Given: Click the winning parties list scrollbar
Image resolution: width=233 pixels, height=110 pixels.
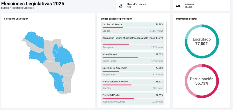Looking at the screenshot, I should (166, 57).
